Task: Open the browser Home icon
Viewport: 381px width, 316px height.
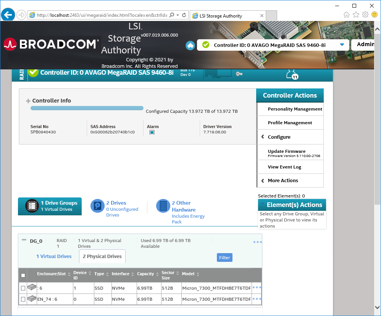Action: pyautogui.click(x=347, y=15)
